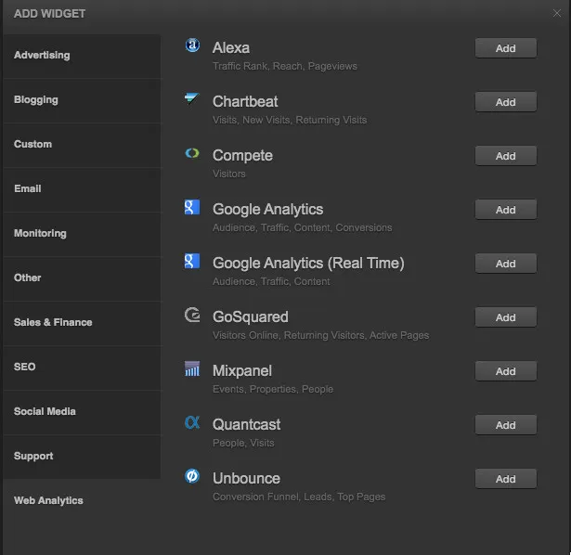
Task: Click the Google Analytics icon
Action: (x=192, y=207)
